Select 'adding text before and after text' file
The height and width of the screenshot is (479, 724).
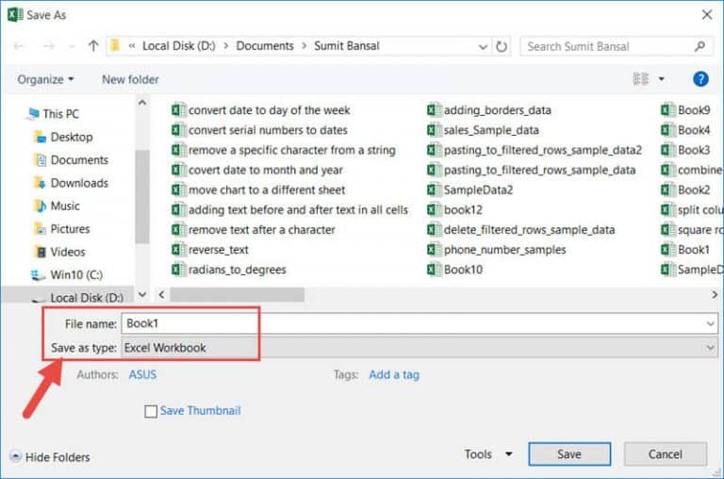pos(290,209)
